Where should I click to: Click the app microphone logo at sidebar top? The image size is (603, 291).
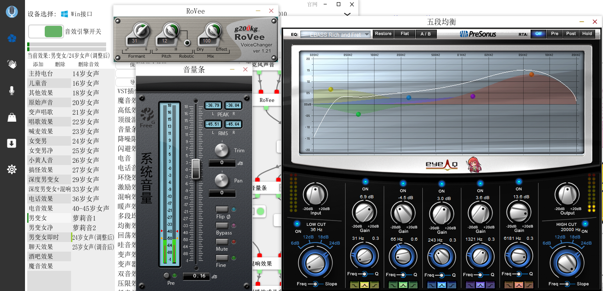pos(12,12)
